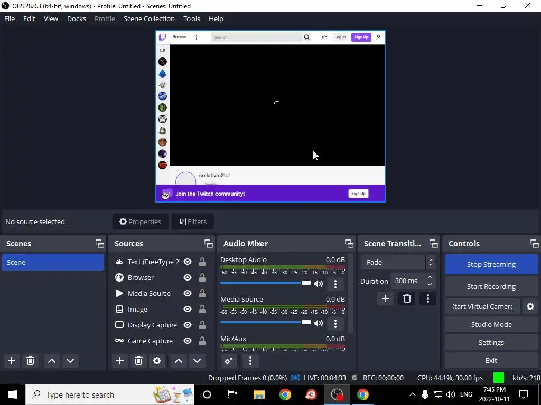Move source down in Sources list
541x405 pixels.
pyautogui.click(x=197, y=361)
